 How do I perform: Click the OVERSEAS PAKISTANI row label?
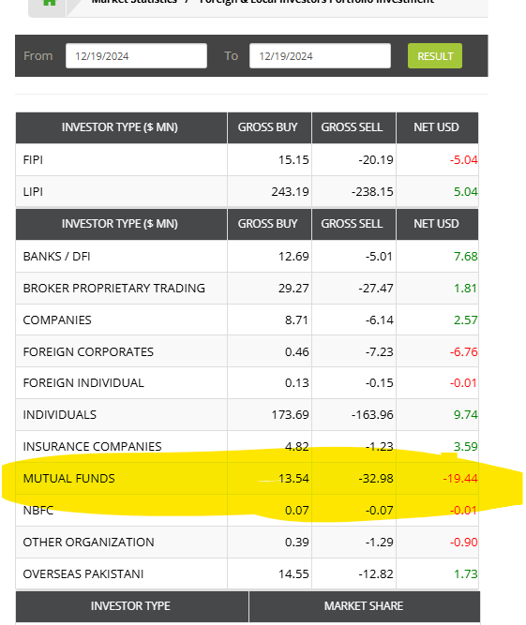point(83,574)
